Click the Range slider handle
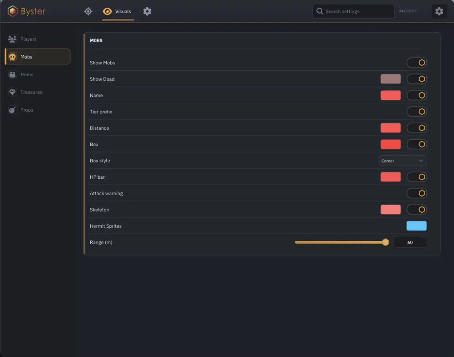The height and width of the screenshot is (357, 454). (385, 242)
